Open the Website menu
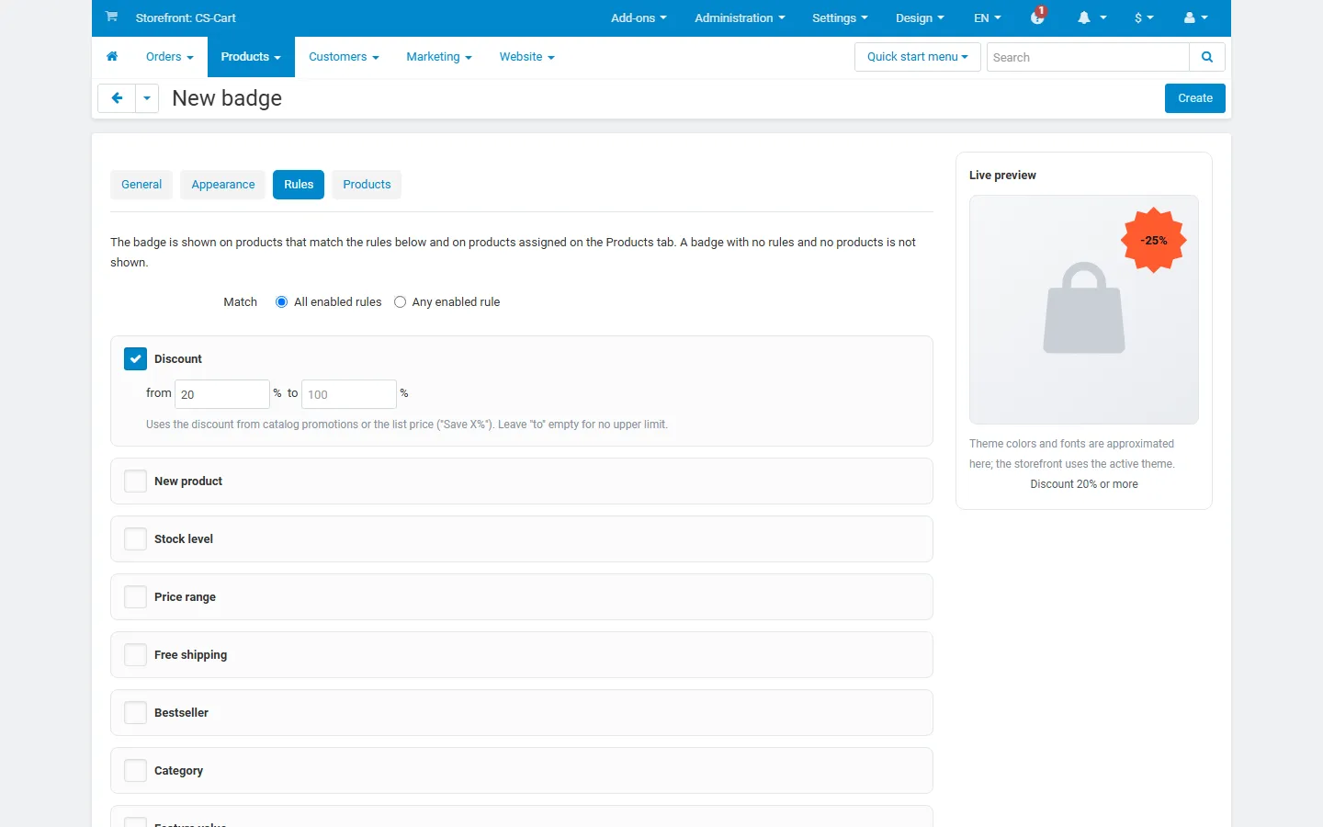Image resolution: width=1323 pixels, height=827 pixels. (526, 57)
